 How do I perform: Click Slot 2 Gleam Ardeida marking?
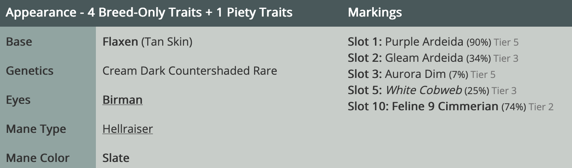click(424, 58)
